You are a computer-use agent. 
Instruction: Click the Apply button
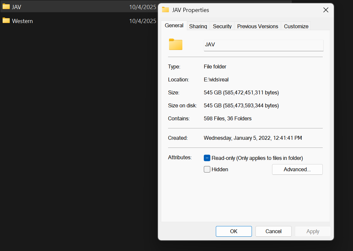click(x=313, y=231)
